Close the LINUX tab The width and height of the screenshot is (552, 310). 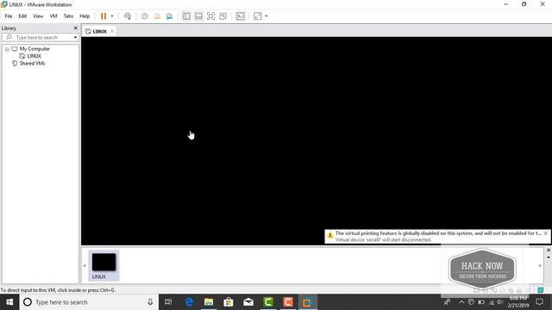(112, 31)
